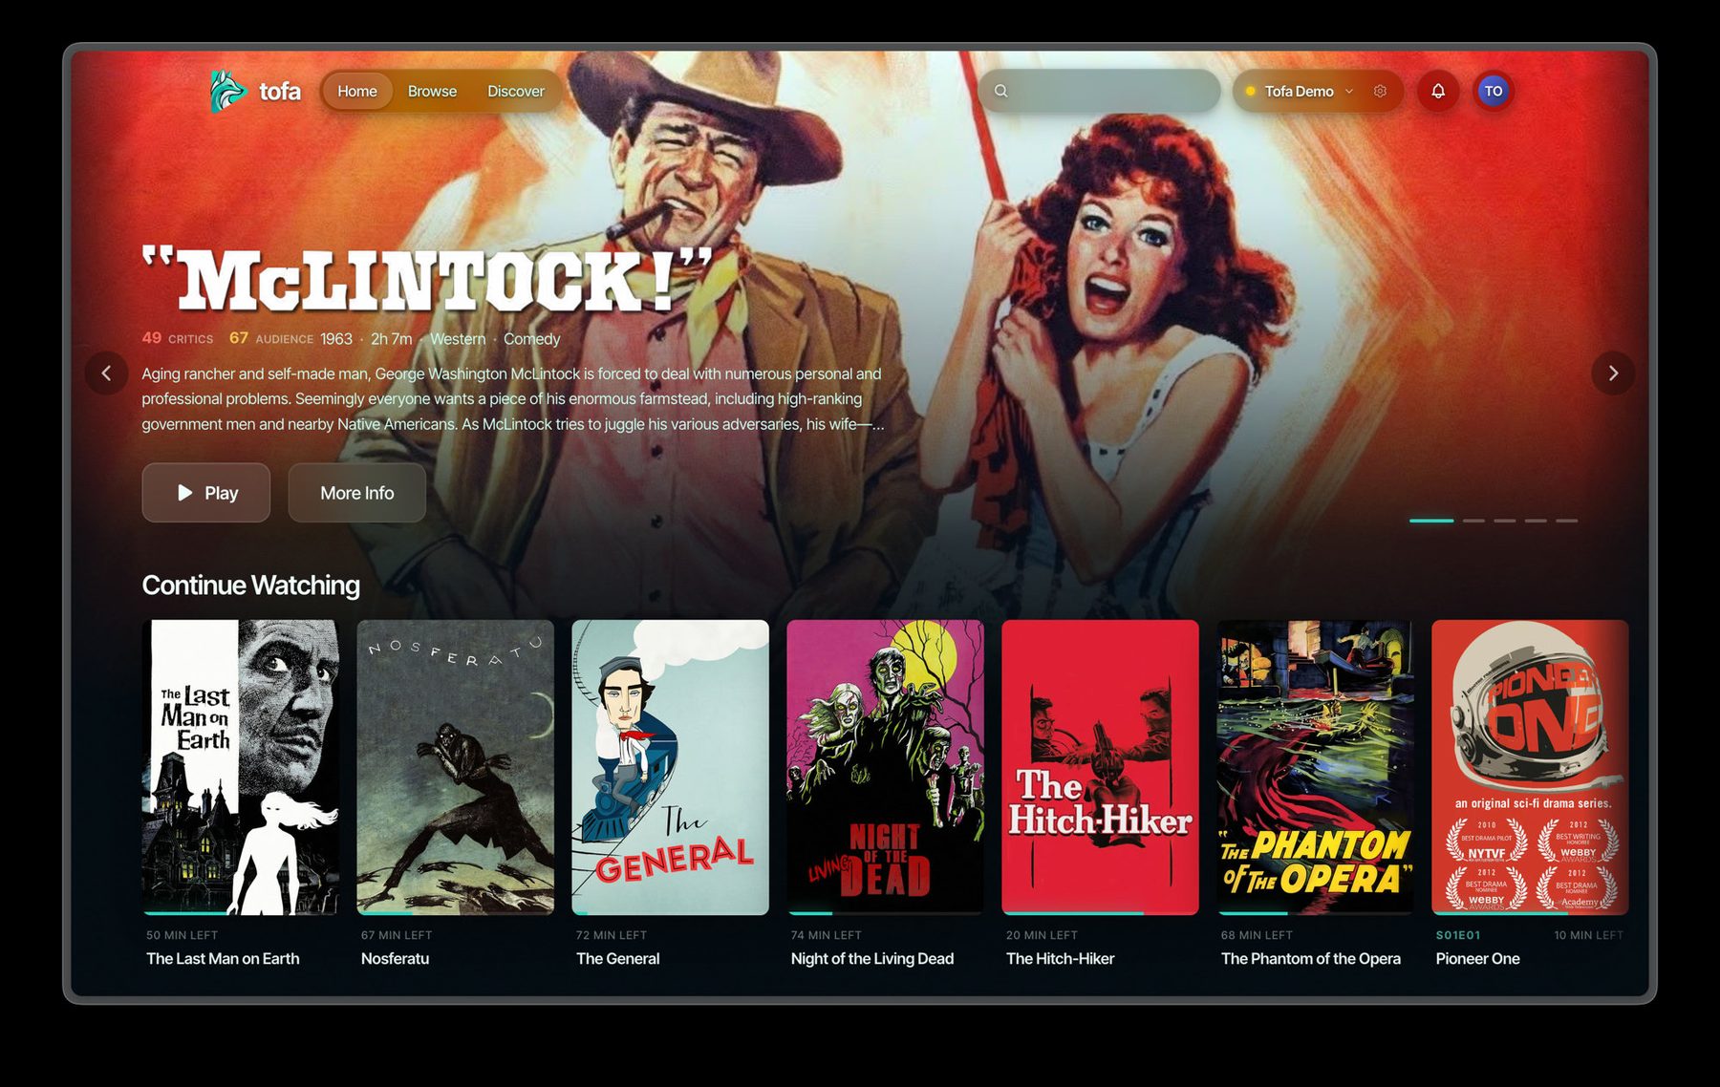Open Night of the Living Dead poster
1720x1087 pixels.
(x=886, y=767)
